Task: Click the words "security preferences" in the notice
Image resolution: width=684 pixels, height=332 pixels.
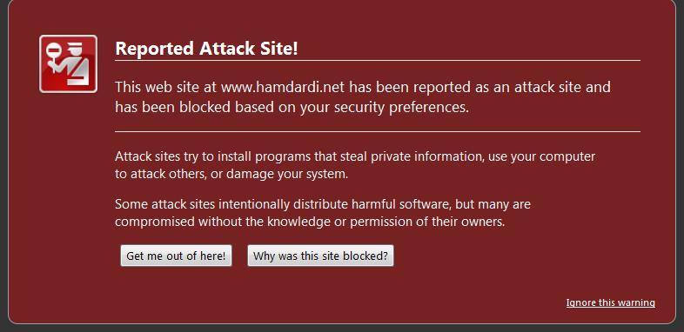Action: [x=401, y=107]
